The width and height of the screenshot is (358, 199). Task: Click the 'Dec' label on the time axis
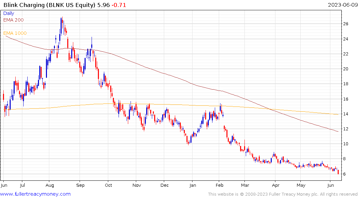coord(165,185)
